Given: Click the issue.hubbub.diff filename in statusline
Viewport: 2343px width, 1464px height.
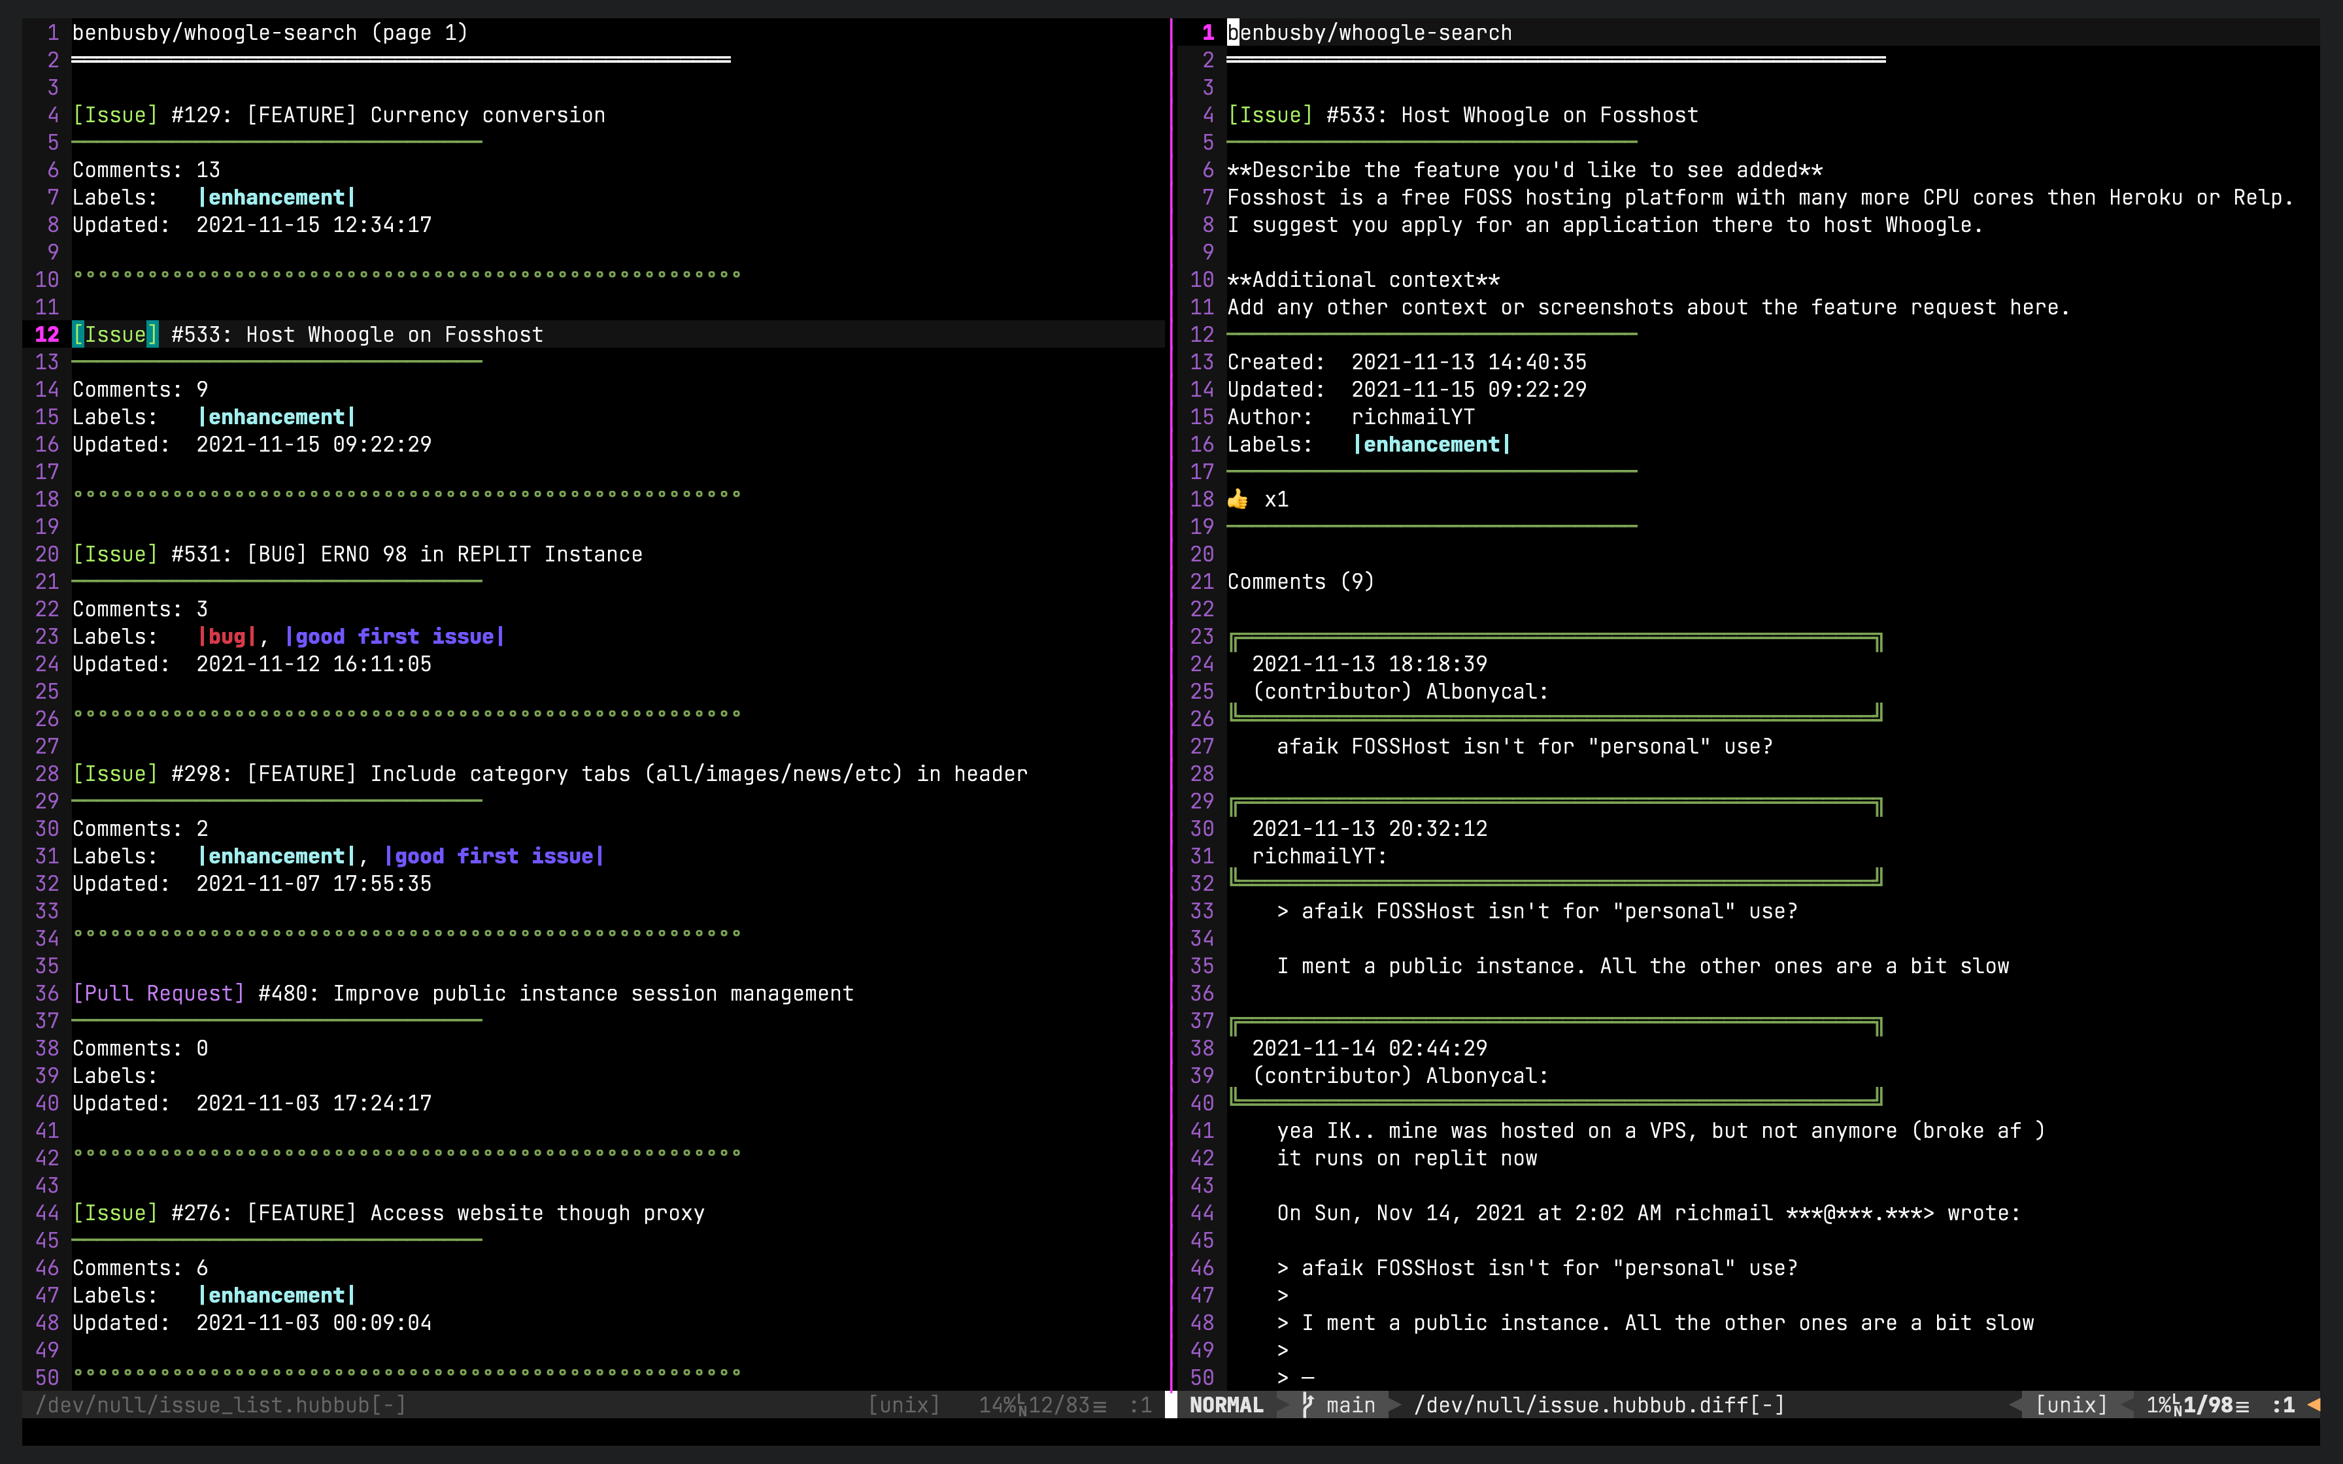Looking at the screenshot, I should point(1598,1405).
